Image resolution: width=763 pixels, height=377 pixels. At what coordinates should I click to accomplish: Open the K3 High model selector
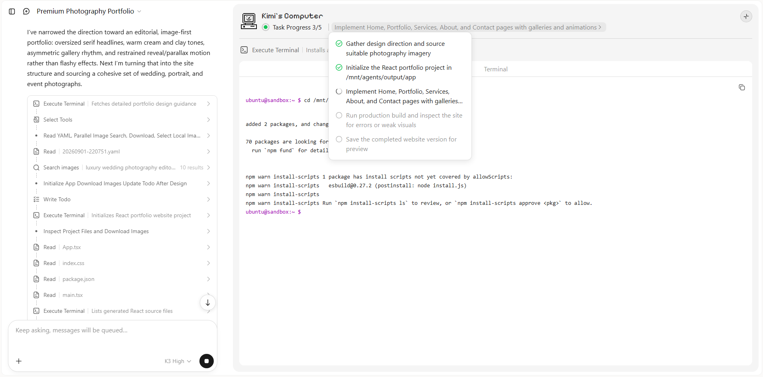coord(178,361)
